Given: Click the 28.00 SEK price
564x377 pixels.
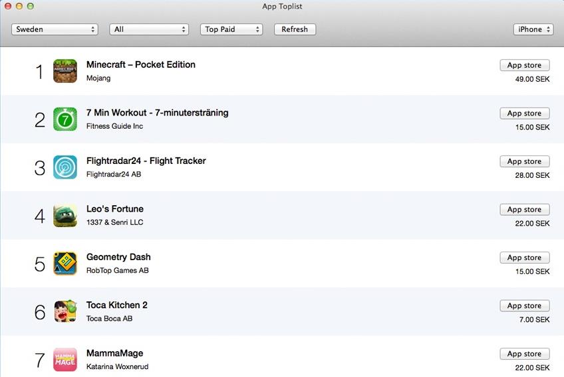Looking at the screenshot, I should (x=532, y=175).
